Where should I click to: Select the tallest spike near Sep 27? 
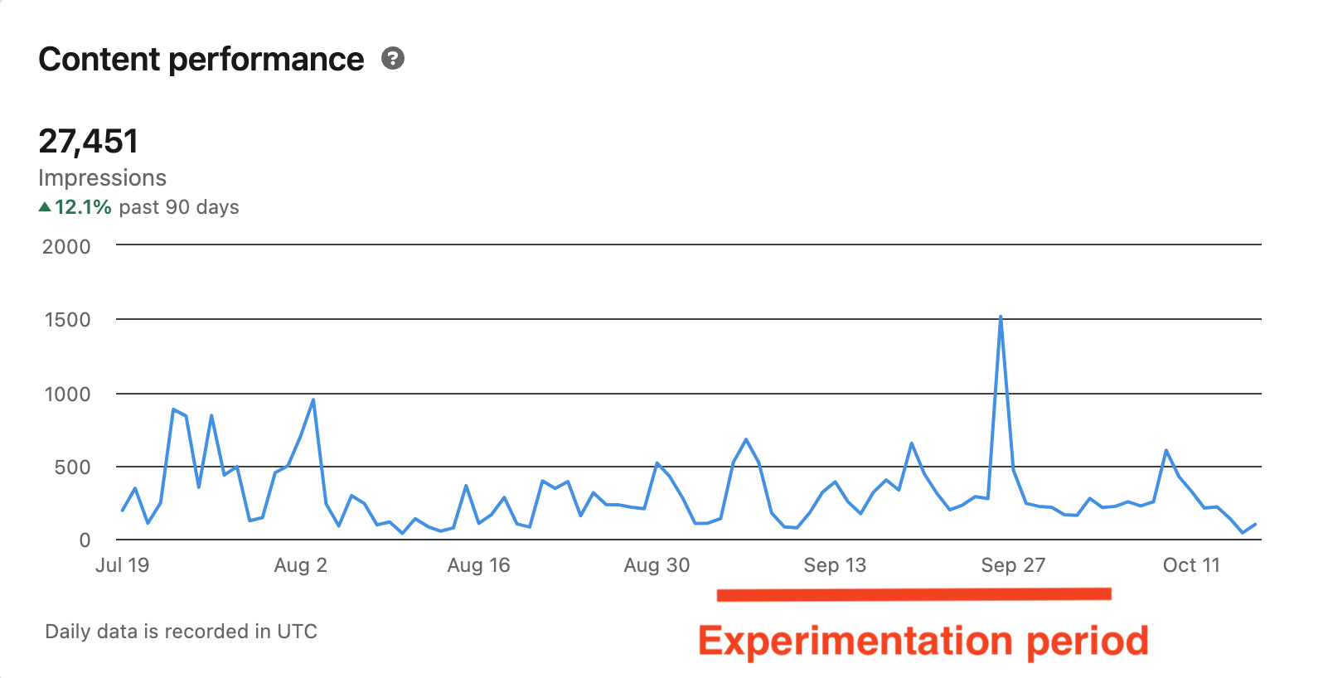1001,315
